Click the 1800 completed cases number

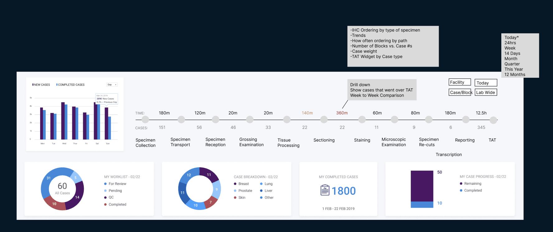(x=344, y=191)
